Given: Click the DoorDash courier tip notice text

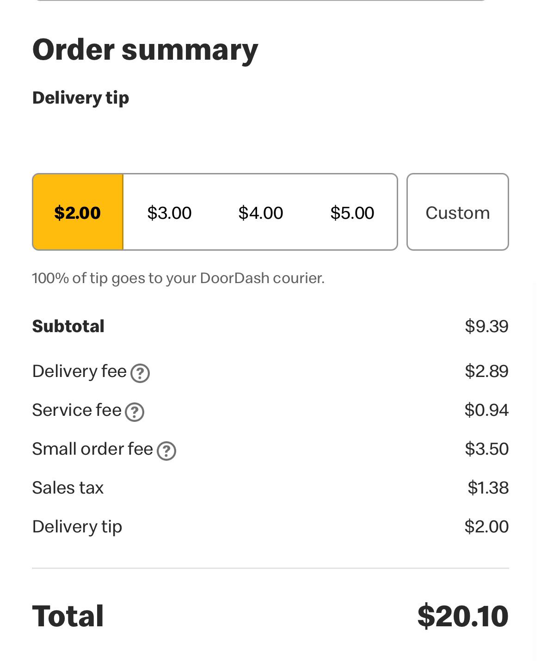Looking at the screenshot, I should coord(178,278).
